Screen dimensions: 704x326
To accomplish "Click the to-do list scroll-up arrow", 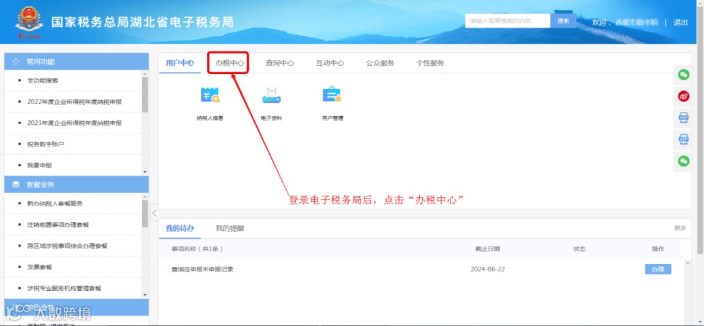I will (686, 262).
